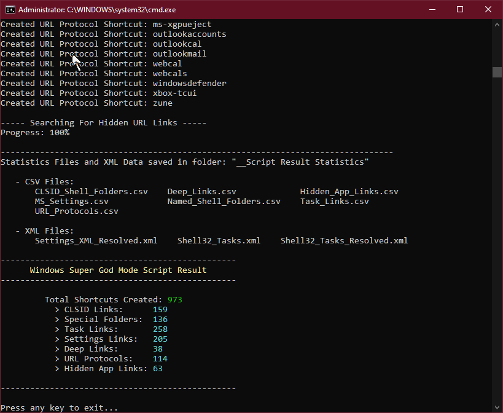Click the windowsdefender protocol entry
Image resolution: width=503 pixels, height=413 pixels.
190,84
